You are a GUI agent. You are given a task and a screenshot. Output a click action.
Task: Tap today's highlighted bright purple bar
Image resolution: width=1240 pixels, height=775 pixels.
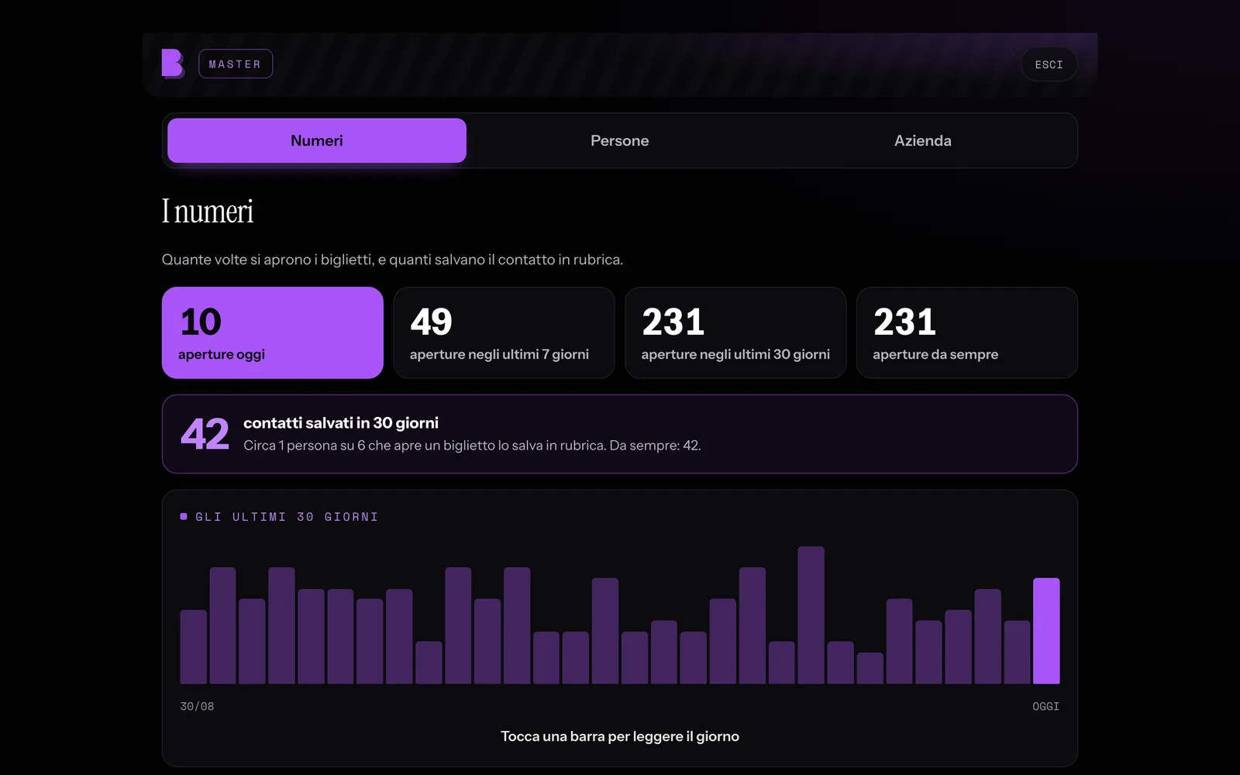tap(1046, 631)
